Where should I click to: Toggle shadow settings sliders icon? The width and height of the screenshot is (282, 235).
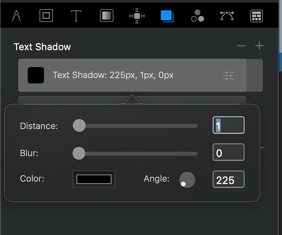click(229, 75)
